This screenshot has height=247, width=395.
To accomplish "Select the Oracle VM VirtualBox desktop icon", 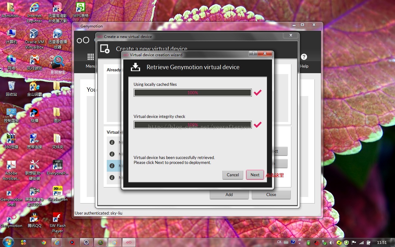I will point(34,39).
